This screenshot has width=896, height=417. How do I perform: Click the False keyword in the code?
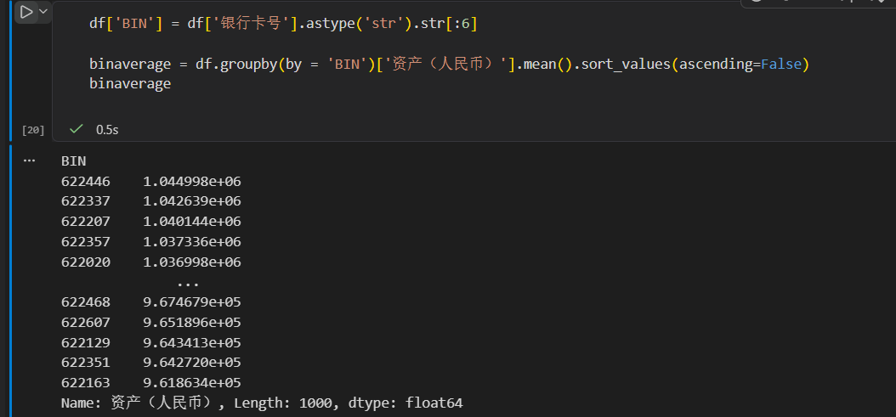781,65
